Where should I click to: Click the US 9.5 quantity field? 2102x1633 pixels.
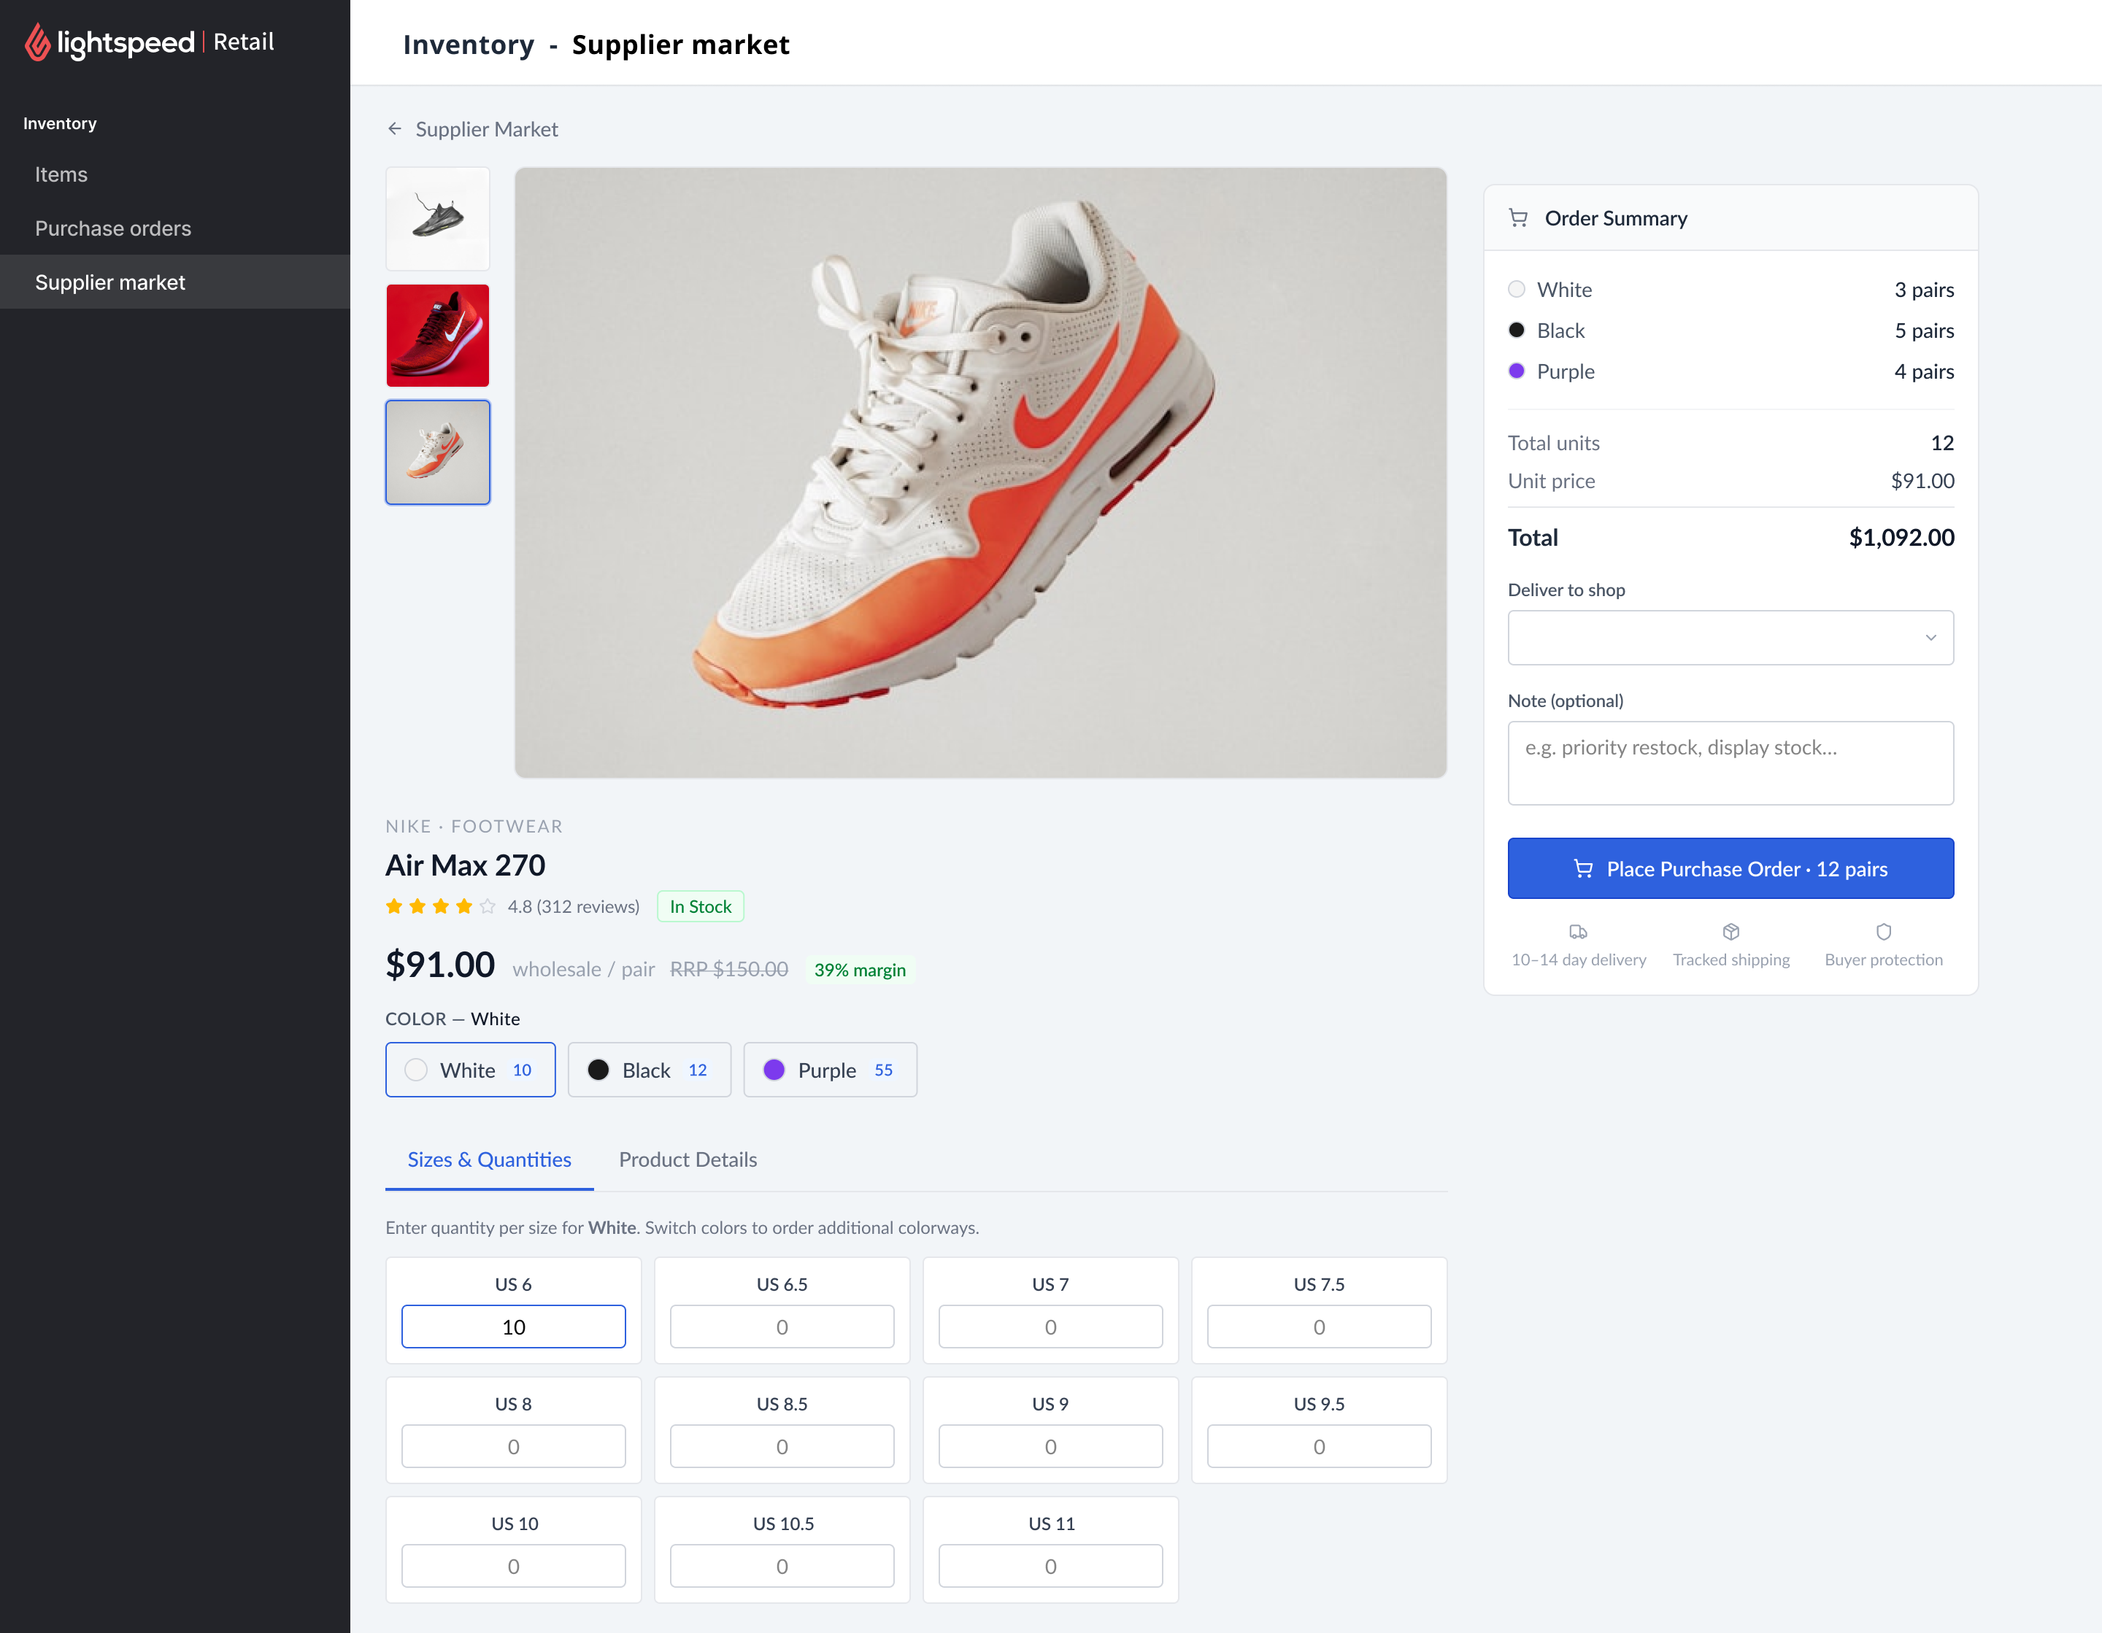click(1319, 1446)
